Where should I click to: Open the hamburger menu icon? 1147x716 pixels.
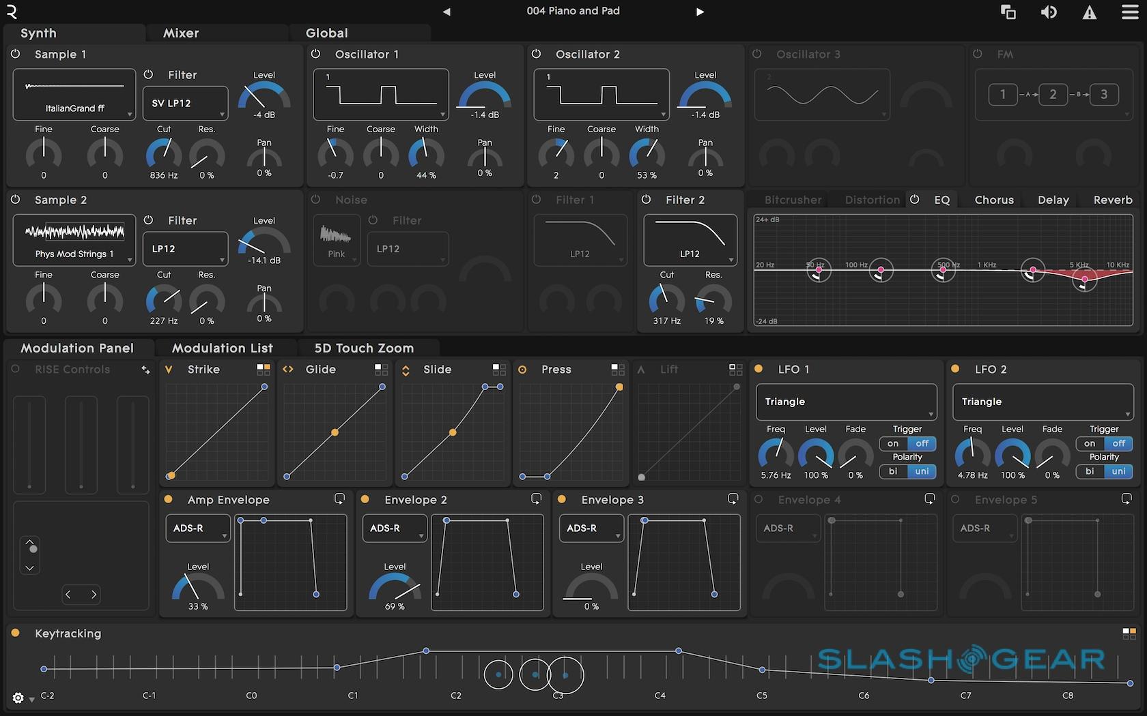click(1130, 12)
